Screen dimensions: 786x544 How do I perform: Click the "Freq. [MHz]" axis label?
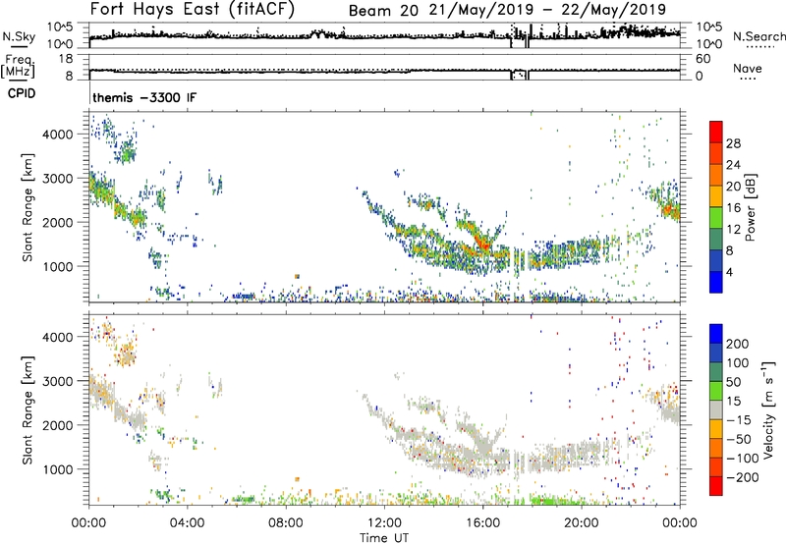pyautogui.click(x=18, y=67)
